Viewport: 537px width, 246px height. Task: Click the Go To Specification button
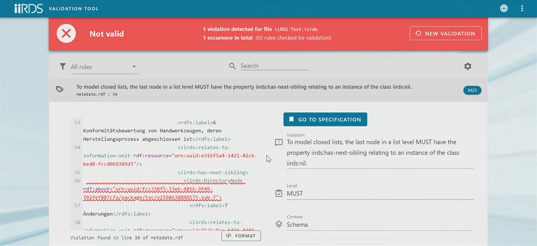click(x=325, y=119)
